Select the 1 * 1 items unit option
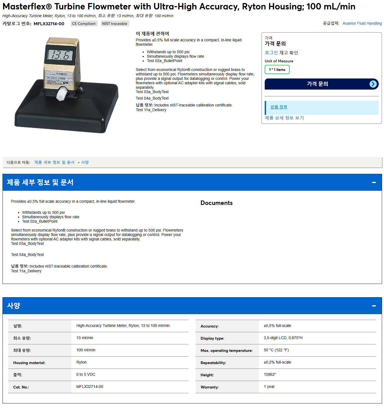Screen dimensions: 384x409 pyautogui.click(x=277, y=70)
